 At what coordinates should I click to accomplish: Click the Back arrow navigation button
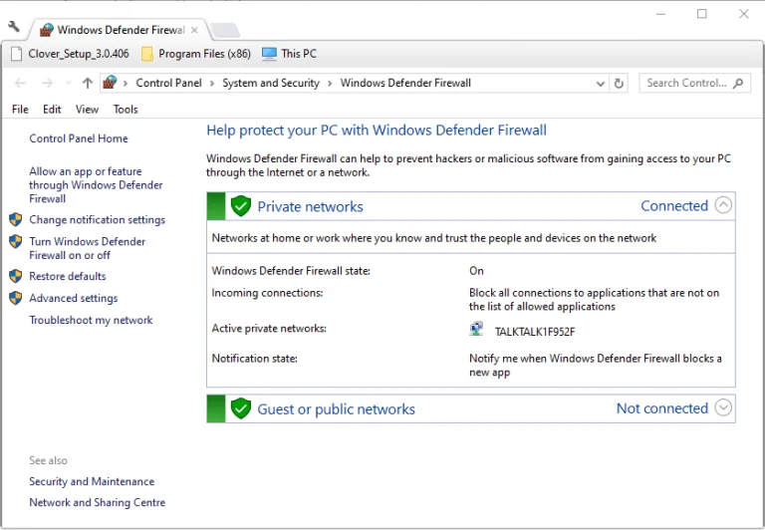[21, 84]
